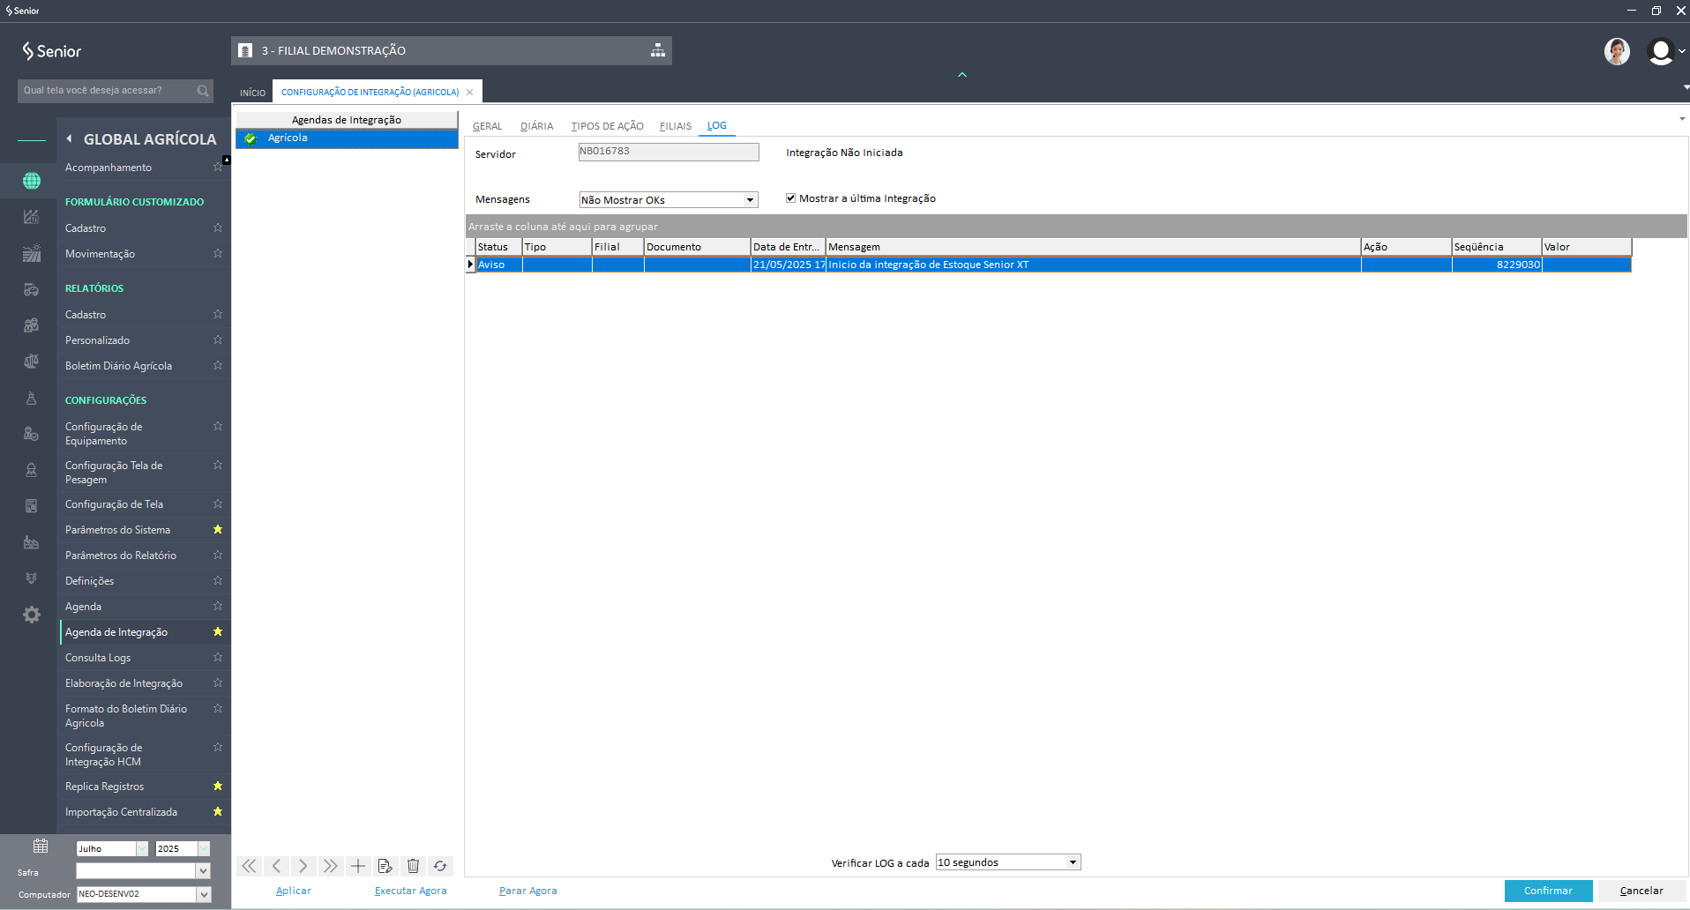The height and width of the screenshot is (910, 1690).
Task: Open the settings gear icon in sidebar
Action: pyautogui.click(x=32, y=615)
